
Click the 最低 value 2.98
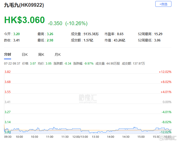[x=50, y=40]
